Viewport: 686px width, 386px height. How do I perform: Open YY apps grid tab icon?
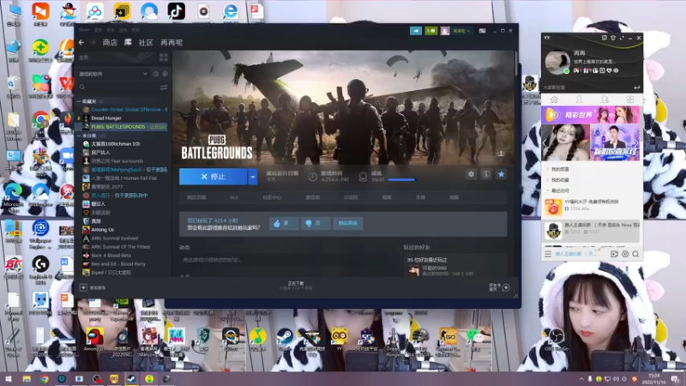[630, 100]
